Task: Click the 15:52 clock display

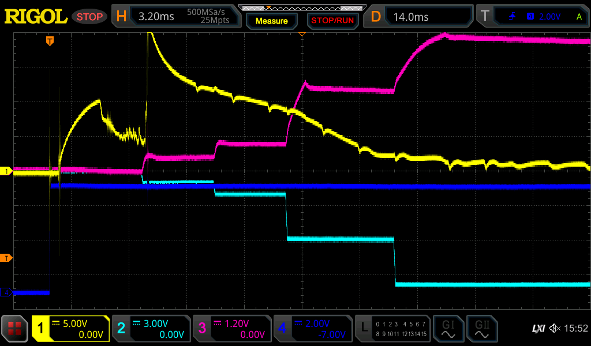Action: pos(575,329)
